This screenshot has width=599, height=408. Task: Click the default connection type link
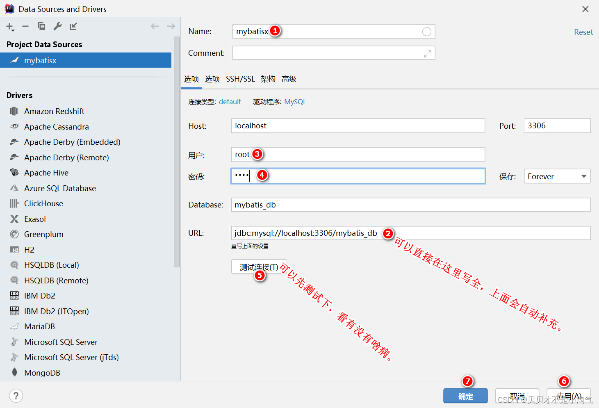point(230,102)
